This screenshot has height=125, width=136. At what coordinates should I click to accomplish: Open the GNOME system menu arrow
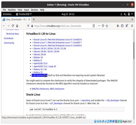132,14
